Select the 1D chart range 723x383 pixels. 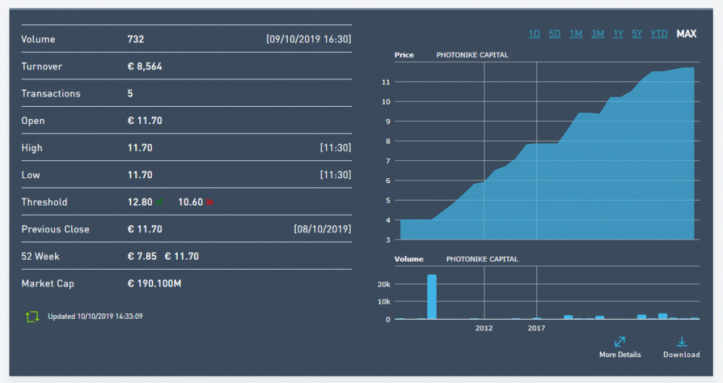[x=534, y=34]
